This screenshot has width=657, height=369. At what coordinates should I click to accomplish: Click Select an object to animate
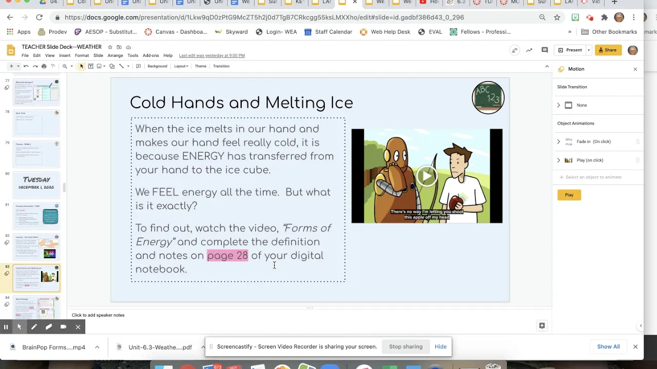point(591,177)
